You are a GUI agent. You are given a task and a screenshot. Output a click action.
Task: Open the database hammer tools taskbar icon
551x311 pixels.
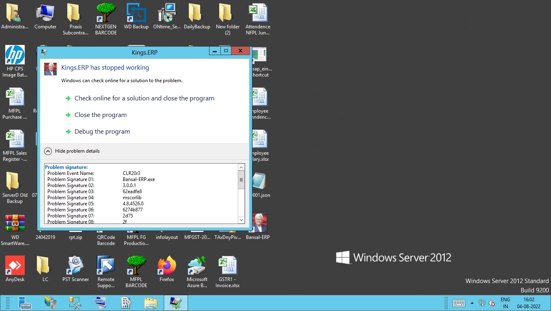75,303
